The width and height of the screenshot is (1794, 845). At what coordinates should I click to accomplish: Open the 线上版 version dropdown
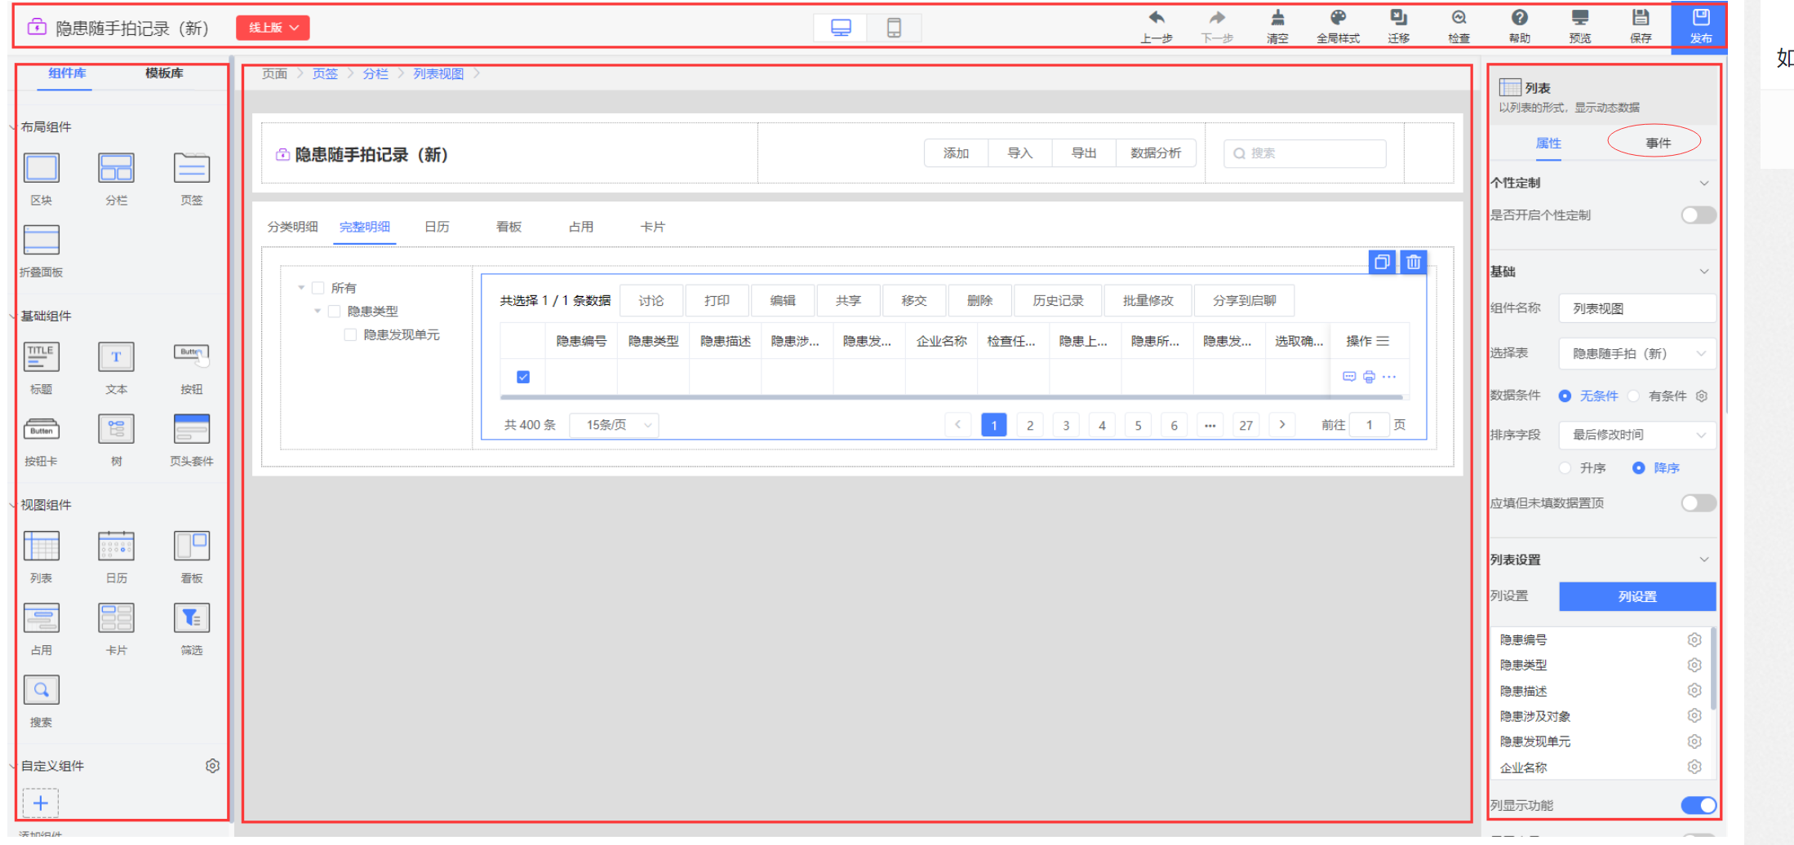click(273, 28)
